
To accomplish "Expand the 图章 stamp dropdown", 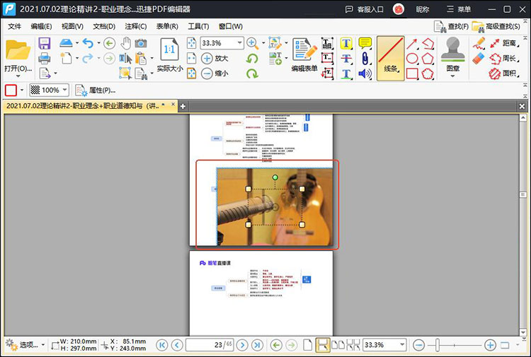I will (x=453, y=76).
